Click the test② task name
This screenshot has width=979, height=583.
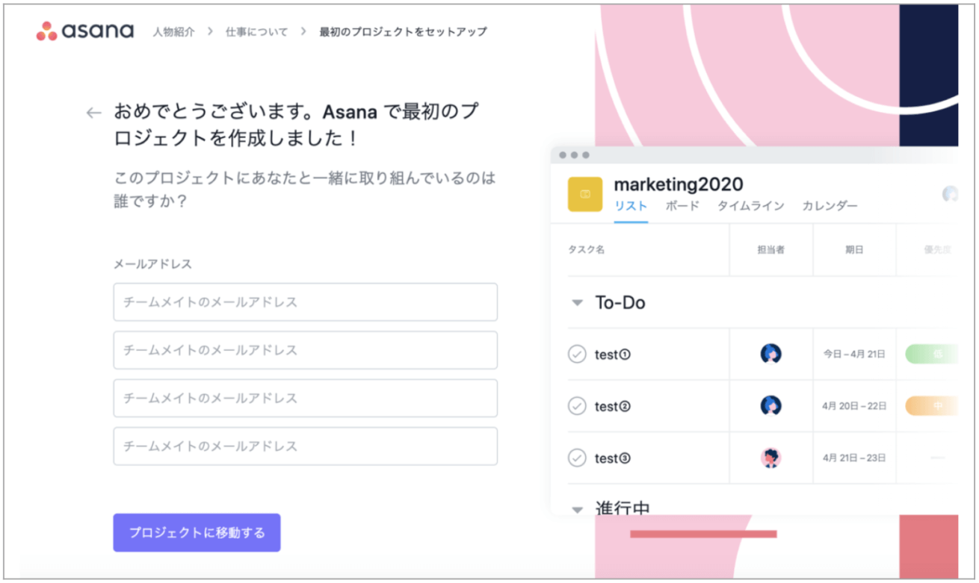[x=613, y=407]
